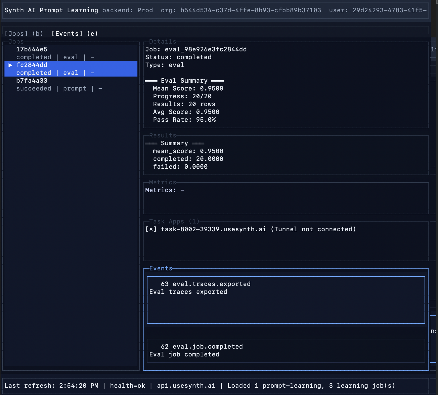Click the Details panel title
The image size is (438, 395).
tap(163, 41)
